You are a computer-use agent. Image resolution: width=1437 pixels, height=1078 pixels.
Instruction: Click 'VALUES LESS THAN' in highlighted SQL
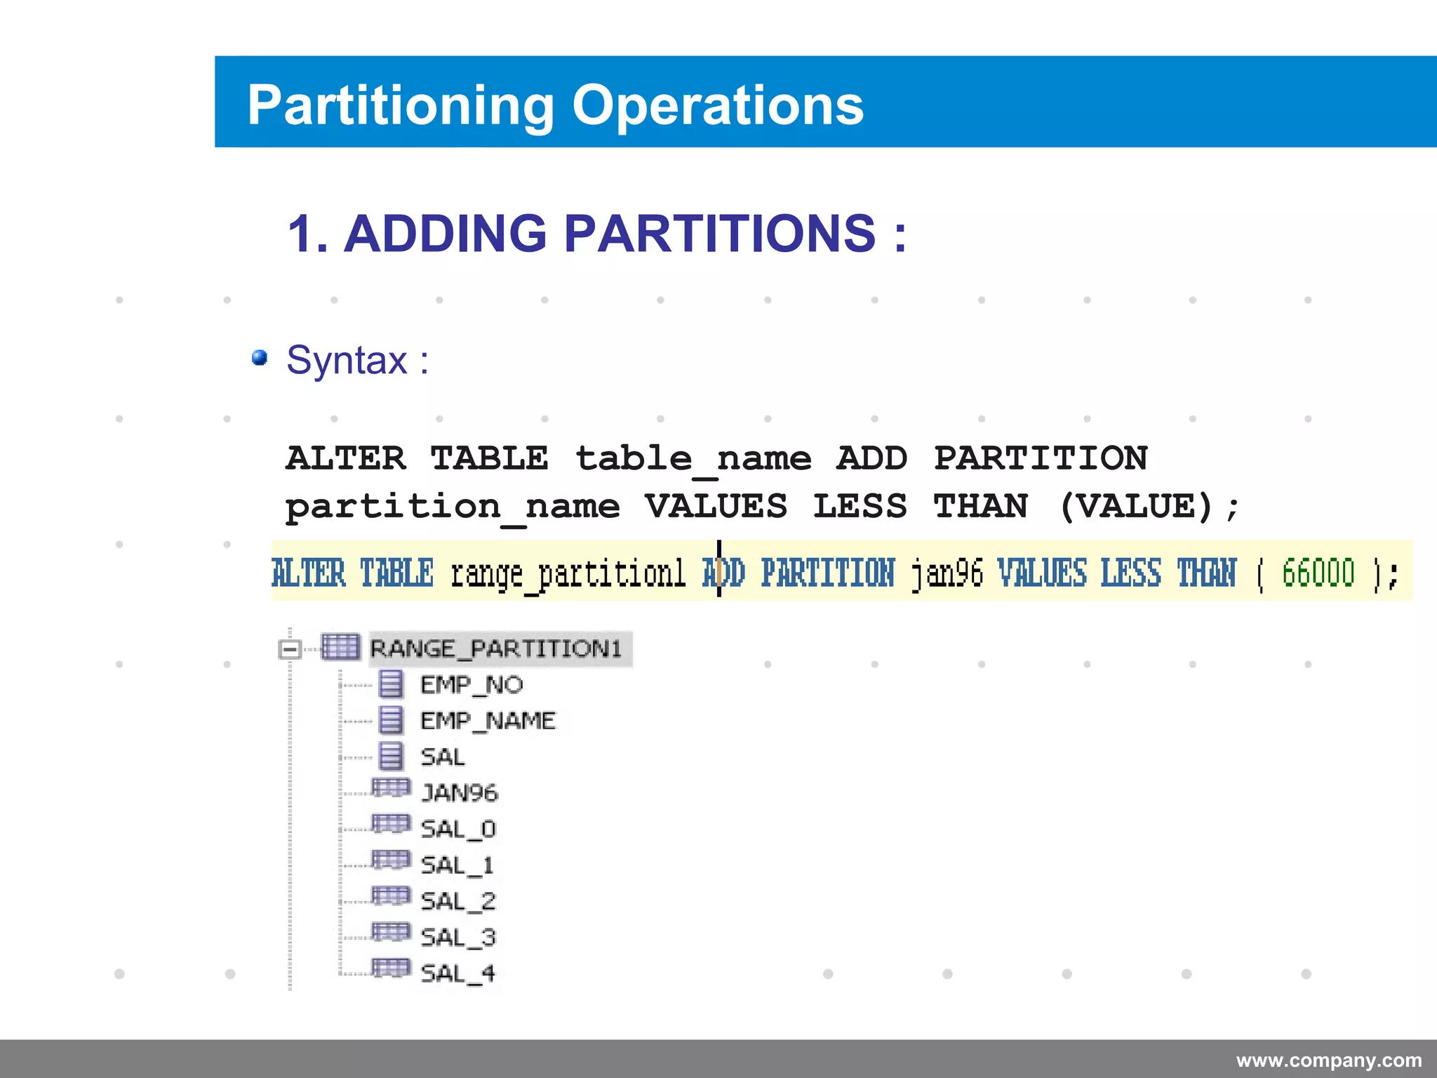[1117, 572]
